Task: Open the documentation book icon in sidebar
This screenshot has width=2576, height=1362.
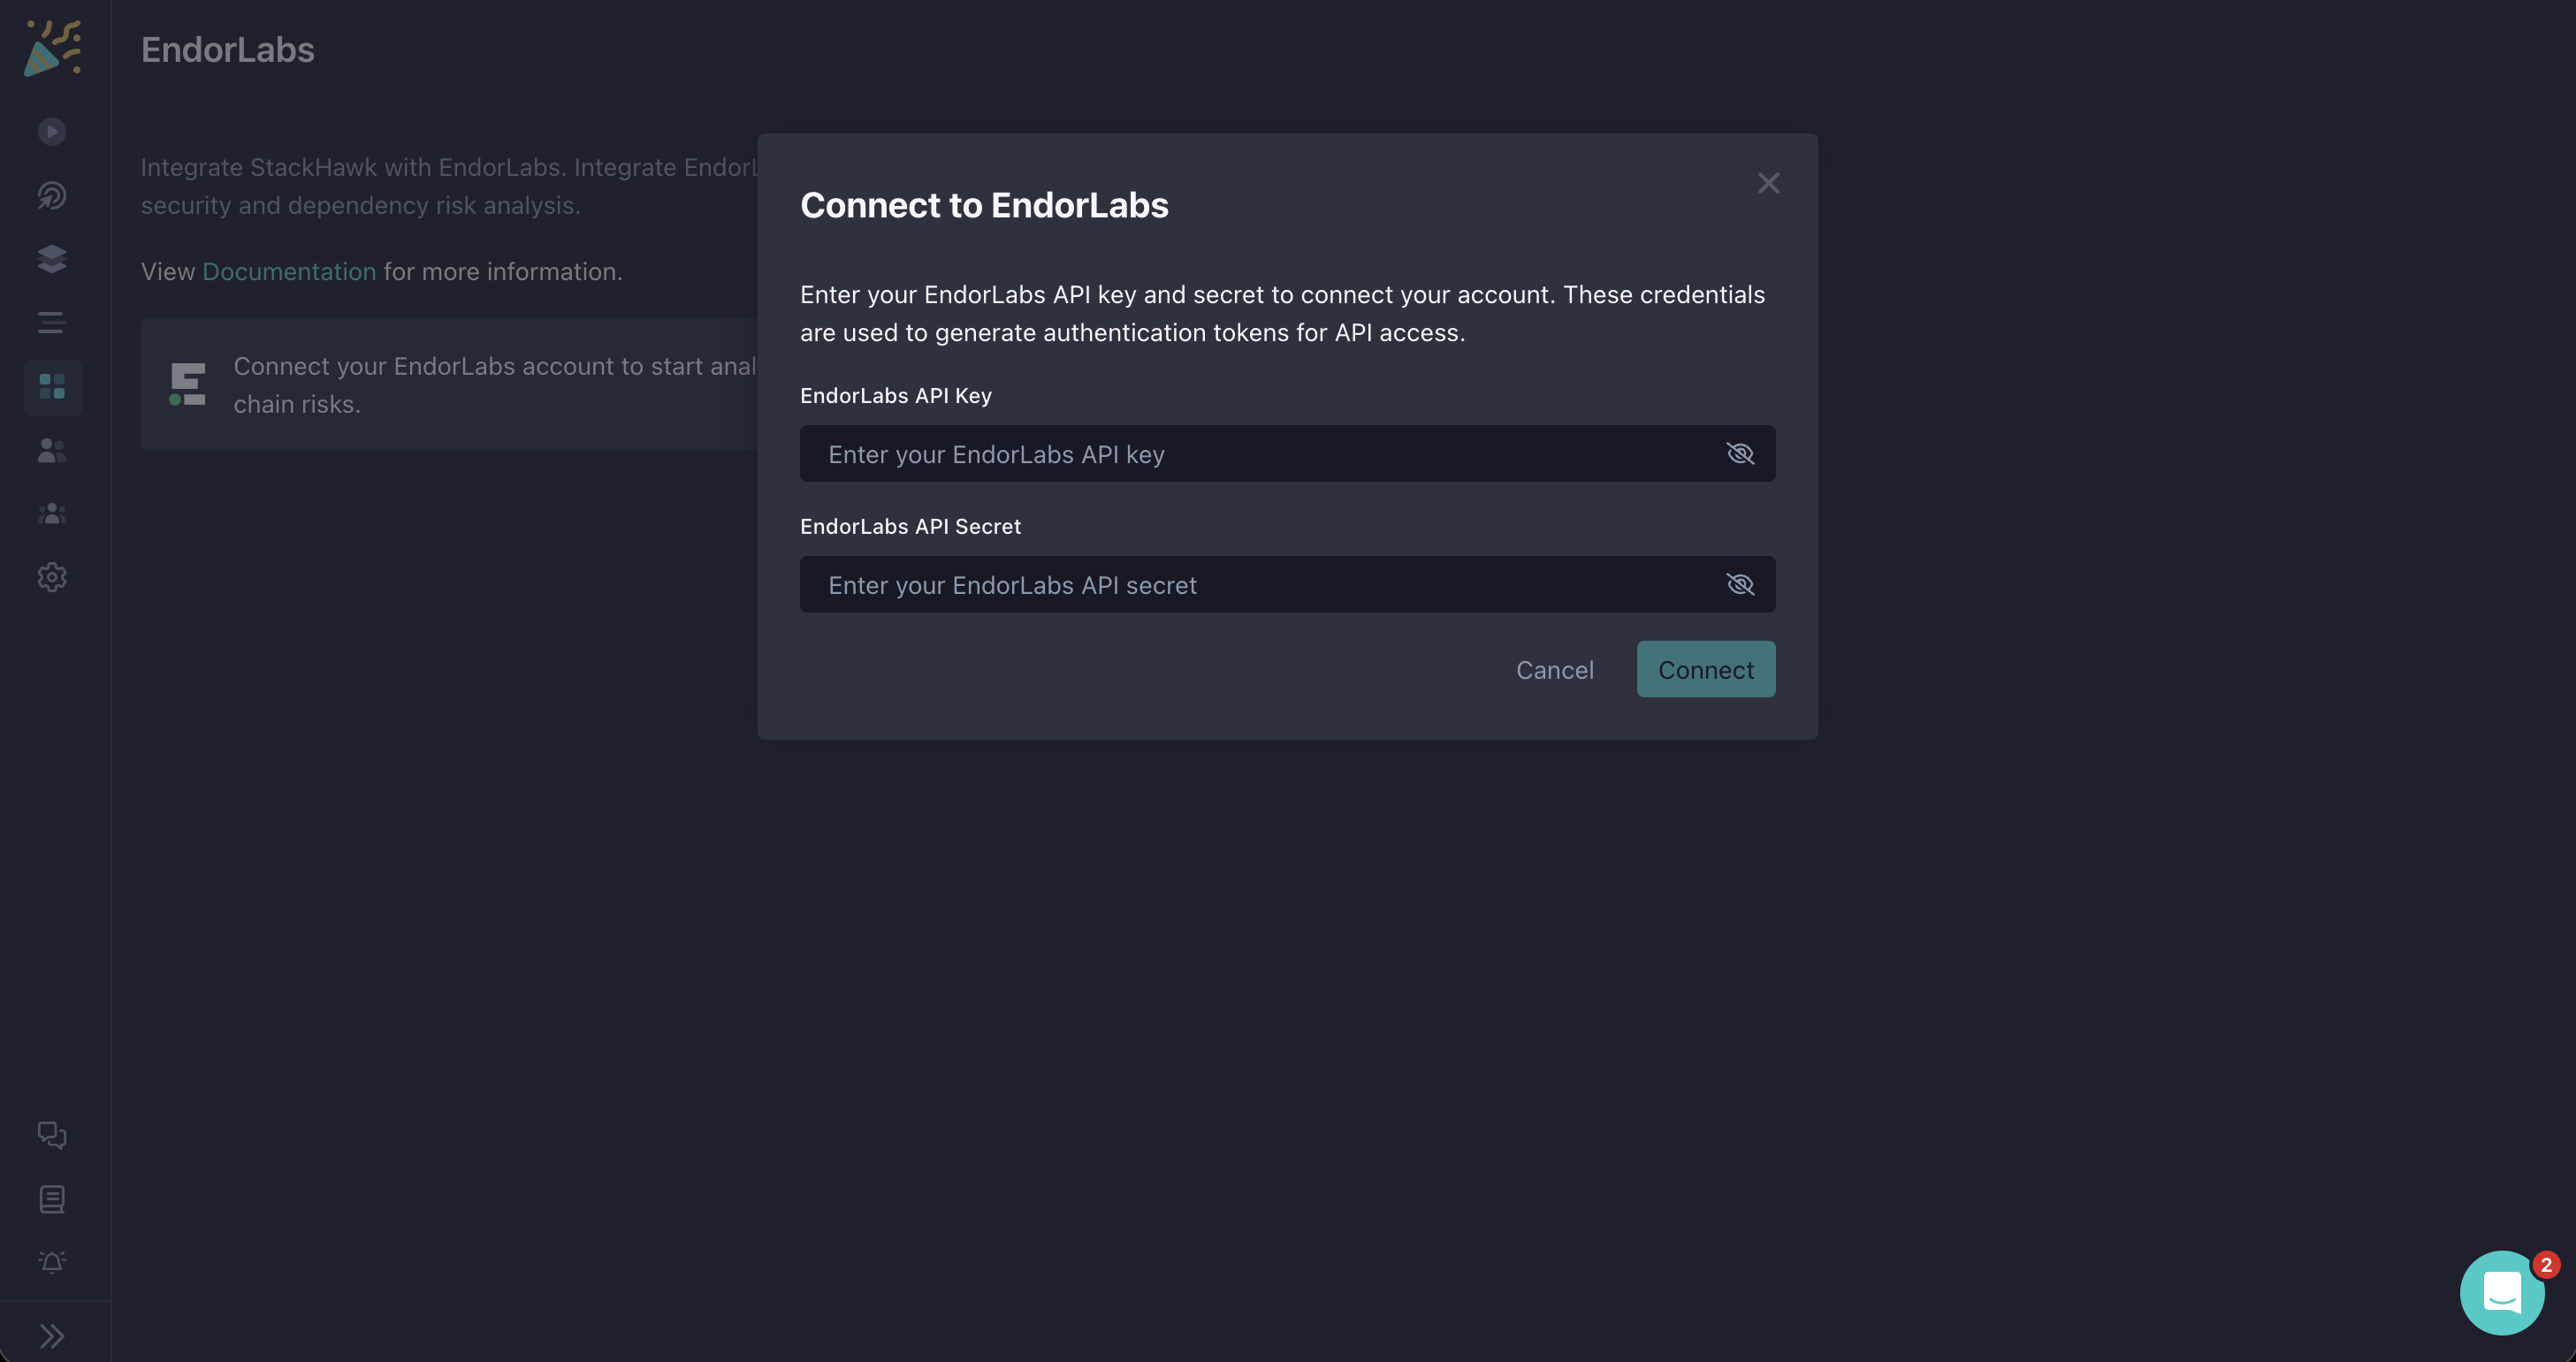Action: click(x=52, y=1199)
